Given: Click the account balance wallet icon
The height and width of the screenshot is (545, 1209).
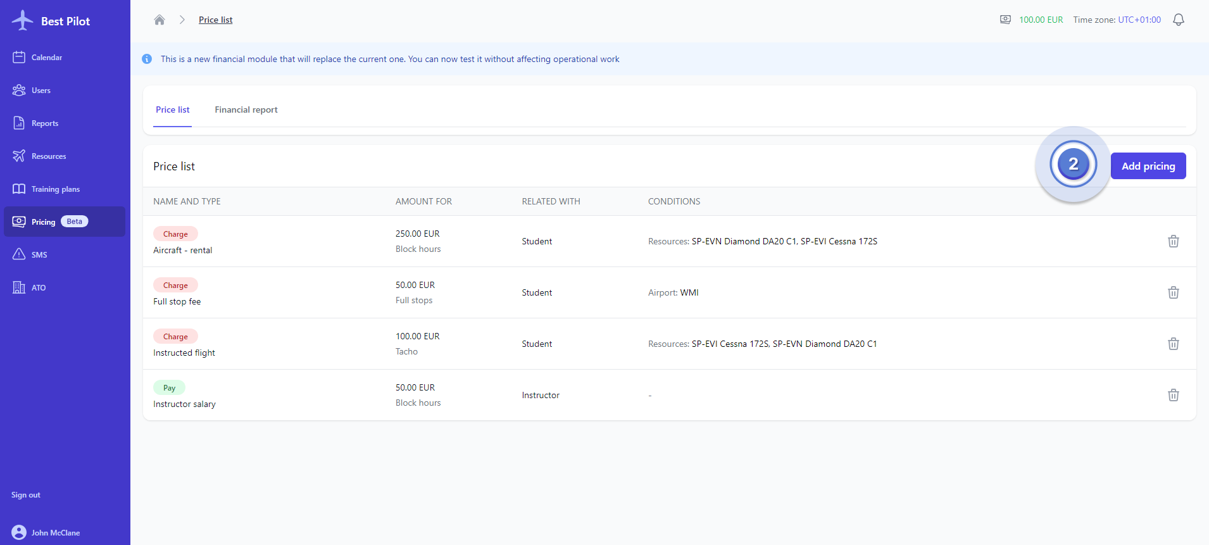Looking at the screenshot, I should (1005, 20).
